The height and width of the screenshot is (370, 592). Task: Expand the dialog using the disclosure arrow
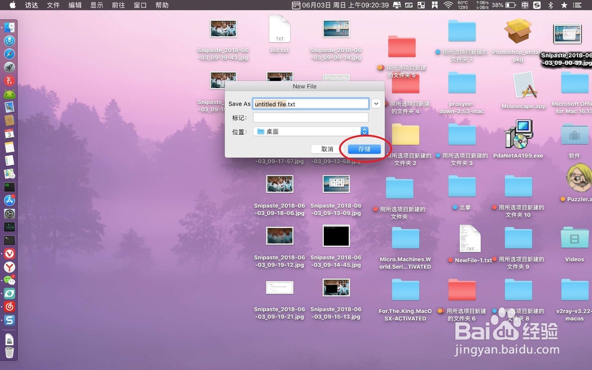click(x=376, y=104)
